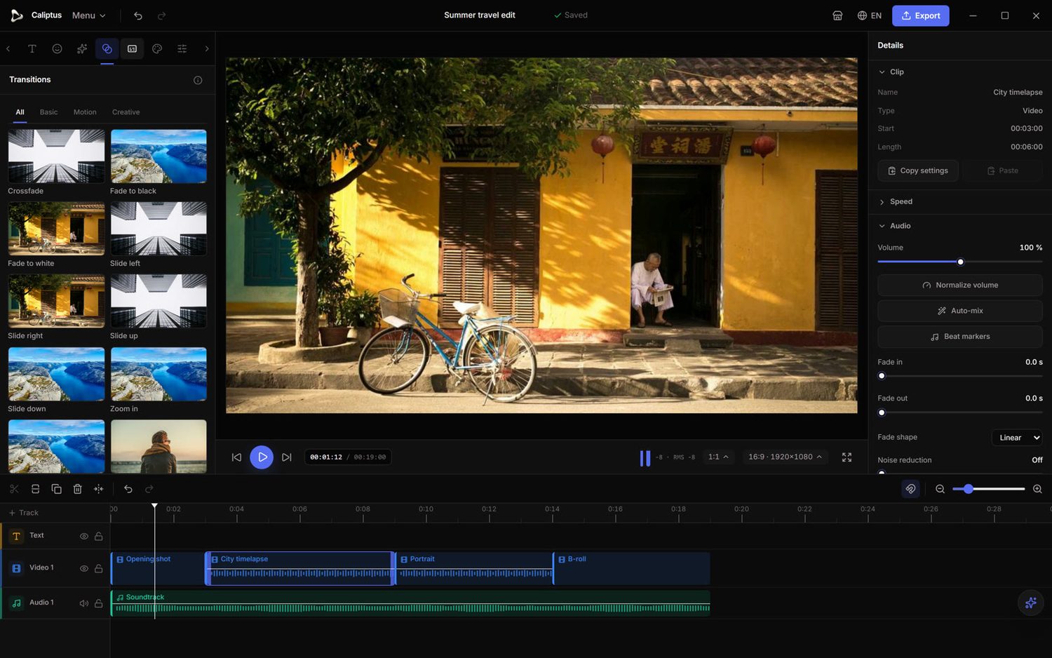Adjust the Volume slider
Screen dimensions: 1052x658
(959, 262)
